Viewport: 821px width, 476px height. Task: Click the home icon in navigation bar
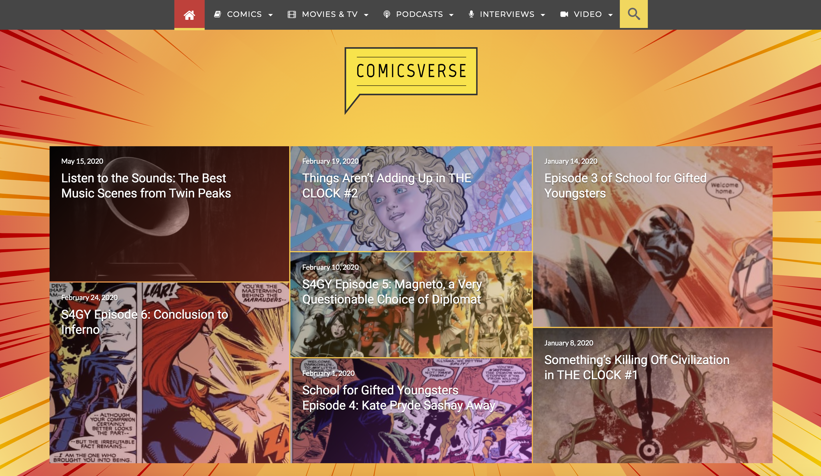click(189, 15)
